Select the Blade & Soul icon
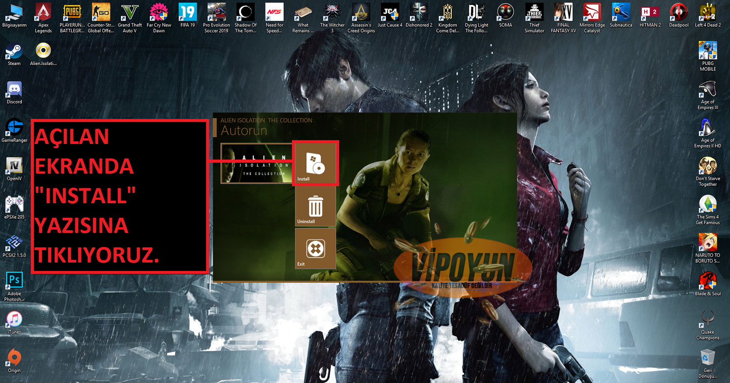This screenshot has width=730, height=383. [708, 284]
